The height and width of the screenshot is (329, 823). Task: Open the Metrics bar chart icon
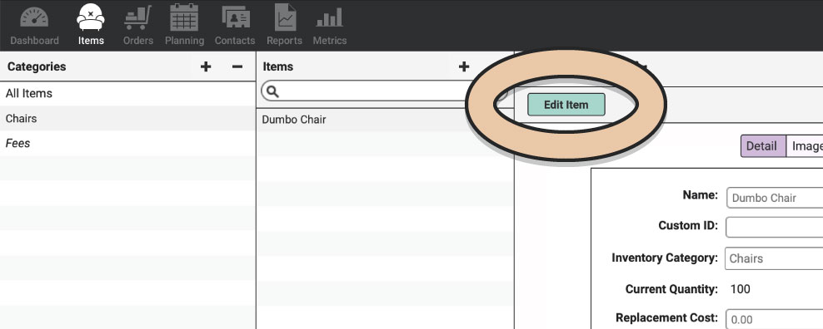[330, 17]
